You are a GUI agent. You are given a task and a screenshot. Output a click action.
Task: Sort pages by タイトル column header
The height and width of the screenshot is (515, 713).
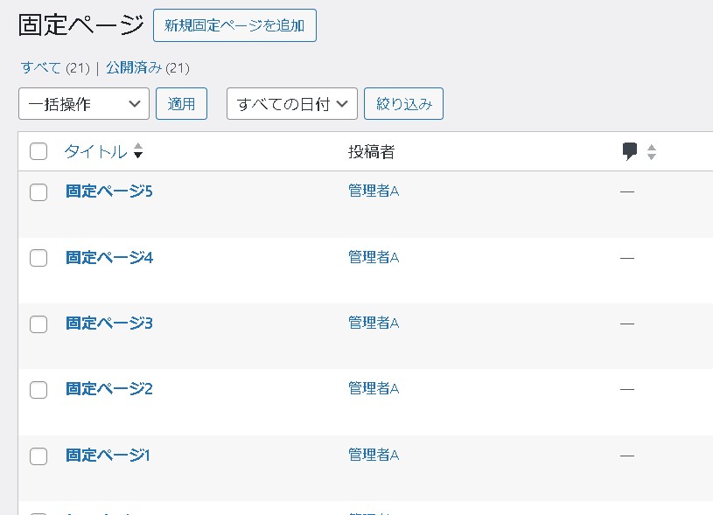(x=95, y=152)
